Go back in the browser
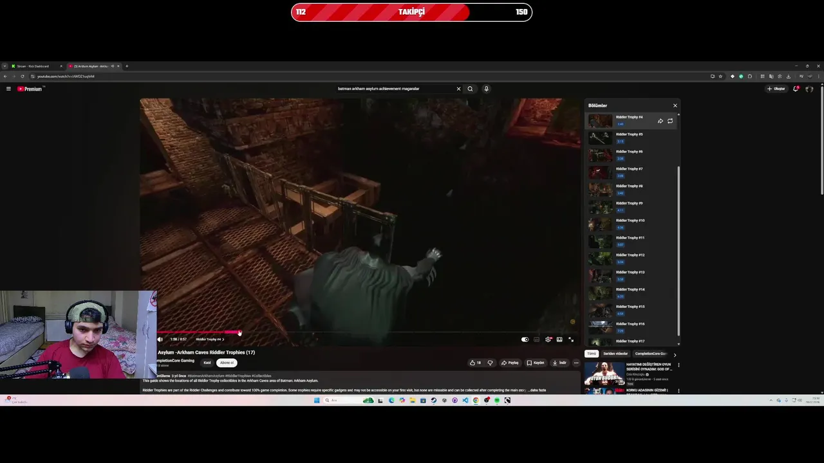Image resolution: width=824 pixels, height=463 pixels. [5, 77]
